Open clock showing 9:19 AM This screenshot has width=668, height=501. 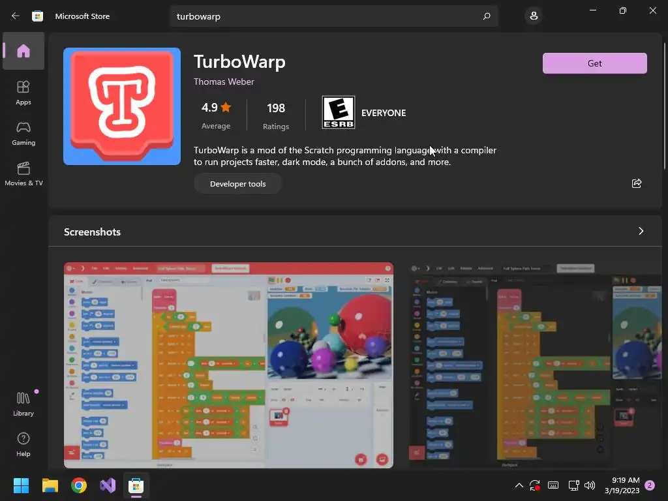tap(622, 485)
